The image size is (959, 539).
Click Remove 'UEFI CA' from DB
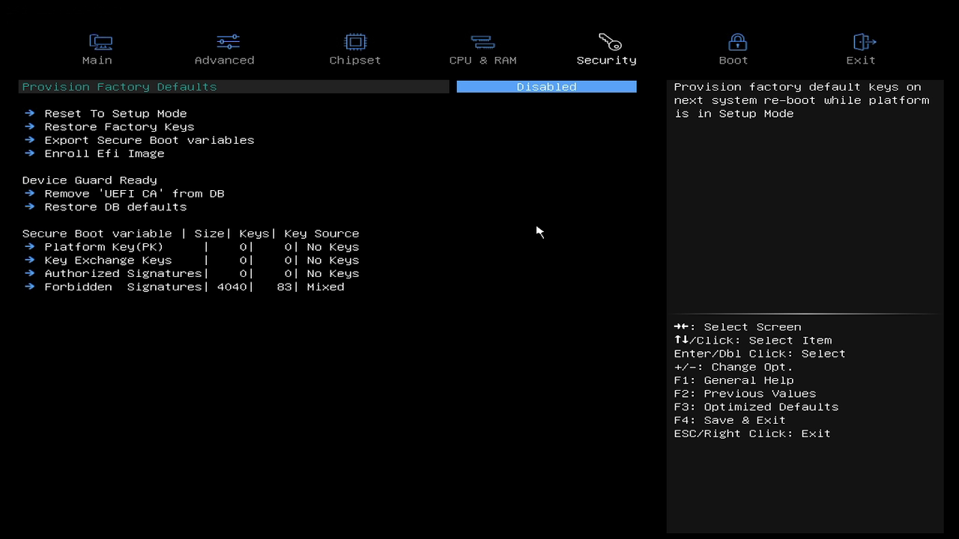[x=134, y=194]
